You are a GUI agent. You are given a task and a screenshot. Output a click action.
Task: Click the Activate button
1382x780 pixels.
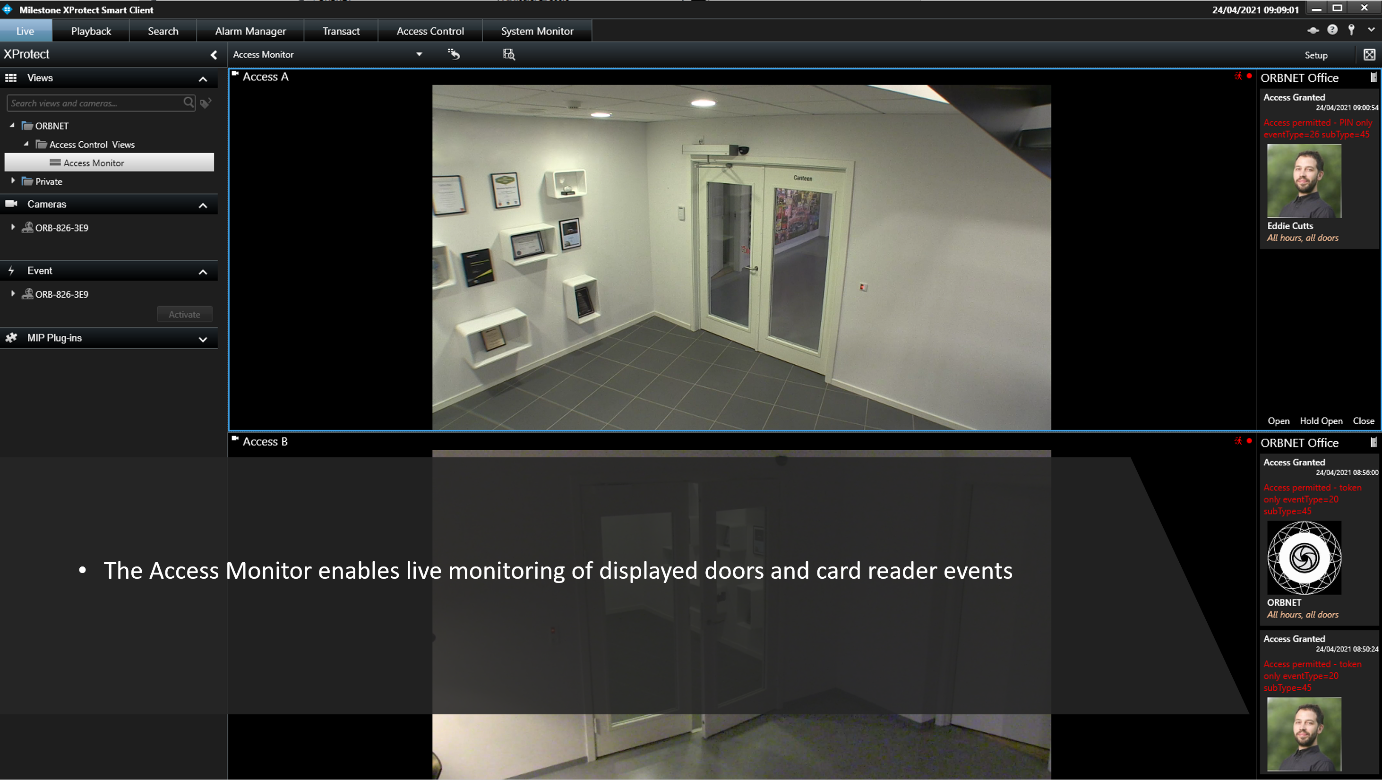pyautogui.click(x=185, y=314)
